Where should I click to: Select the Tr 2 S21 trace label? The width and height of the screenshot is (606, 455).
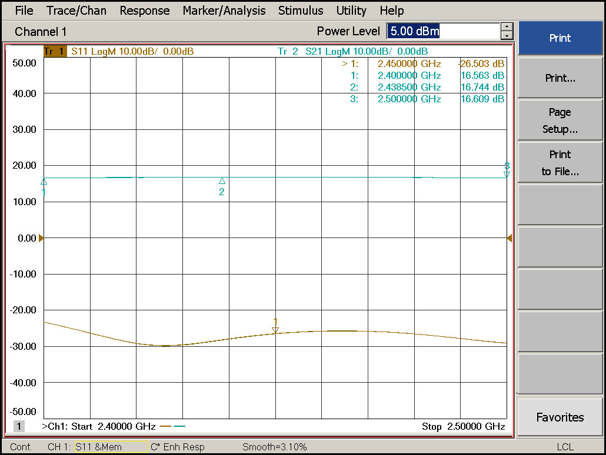click(x=352, y=51)
